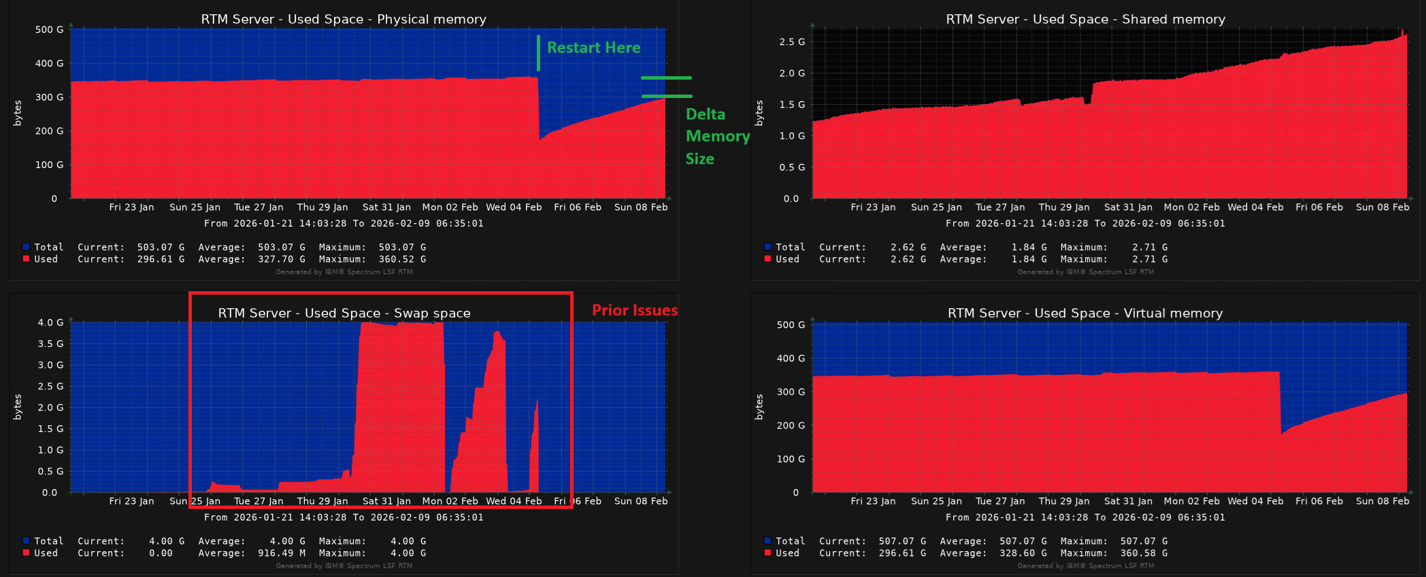
Task: Click the Swap space graph title
Action: coord(344,313)
